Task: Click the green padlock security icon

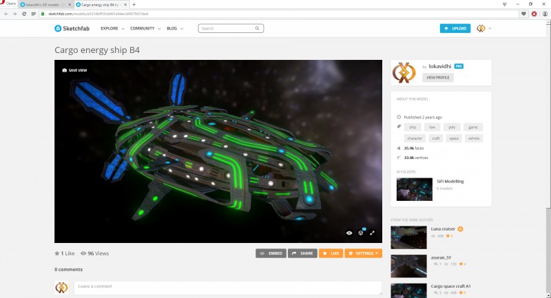Action: 43,14
